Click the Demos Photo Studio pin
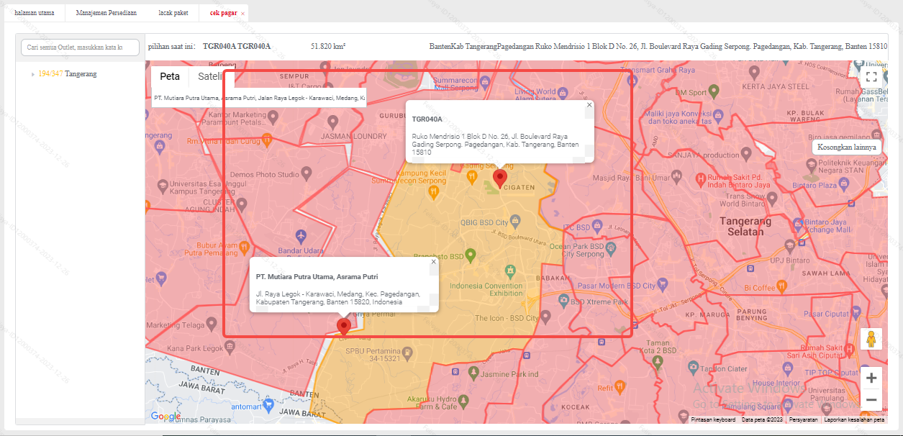 coord(306,173)
